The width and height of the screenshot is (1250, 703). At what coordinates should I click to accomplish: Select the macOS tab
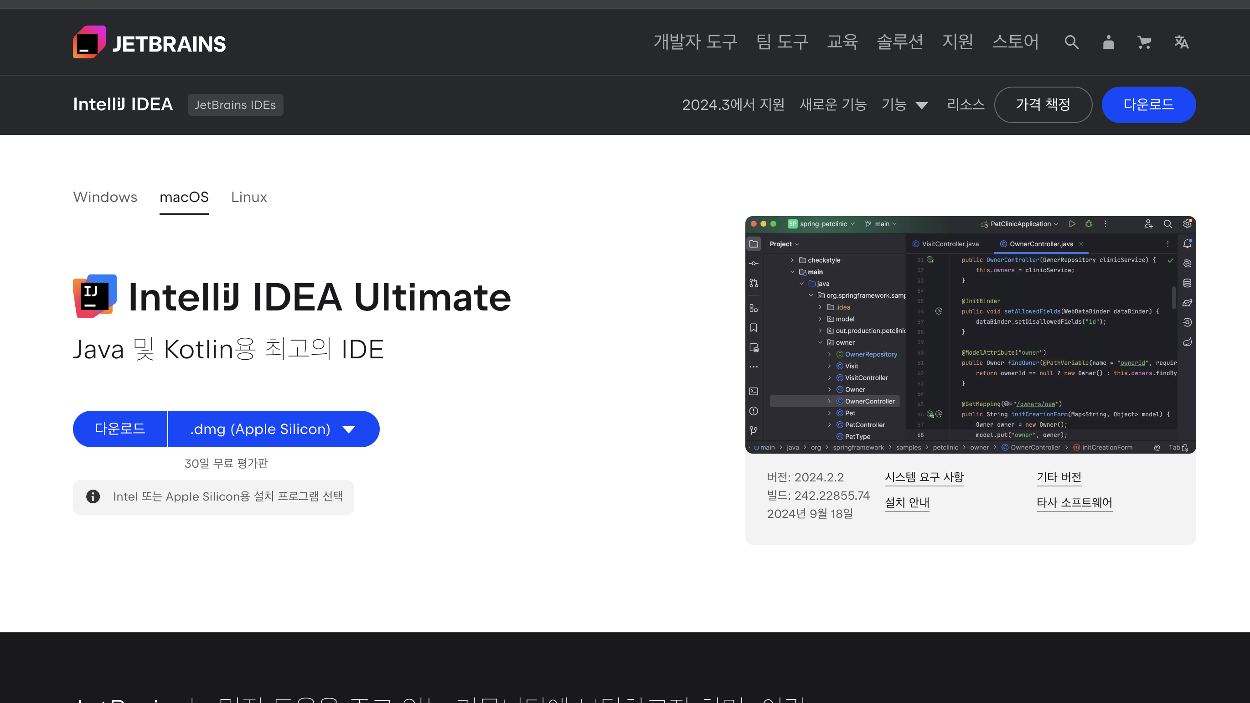tap(184, 197)
